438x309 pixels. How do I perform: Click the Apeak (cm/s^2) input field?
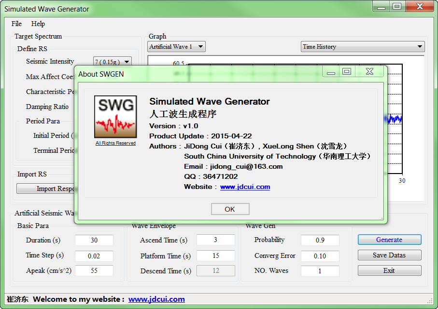click(x=94, y=270)
